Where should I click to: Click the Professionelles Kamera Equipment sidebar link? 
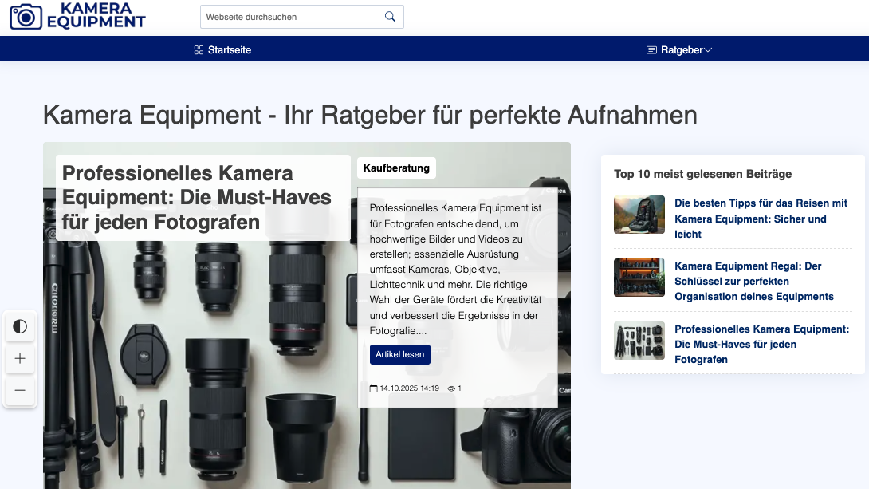[761, 344]
